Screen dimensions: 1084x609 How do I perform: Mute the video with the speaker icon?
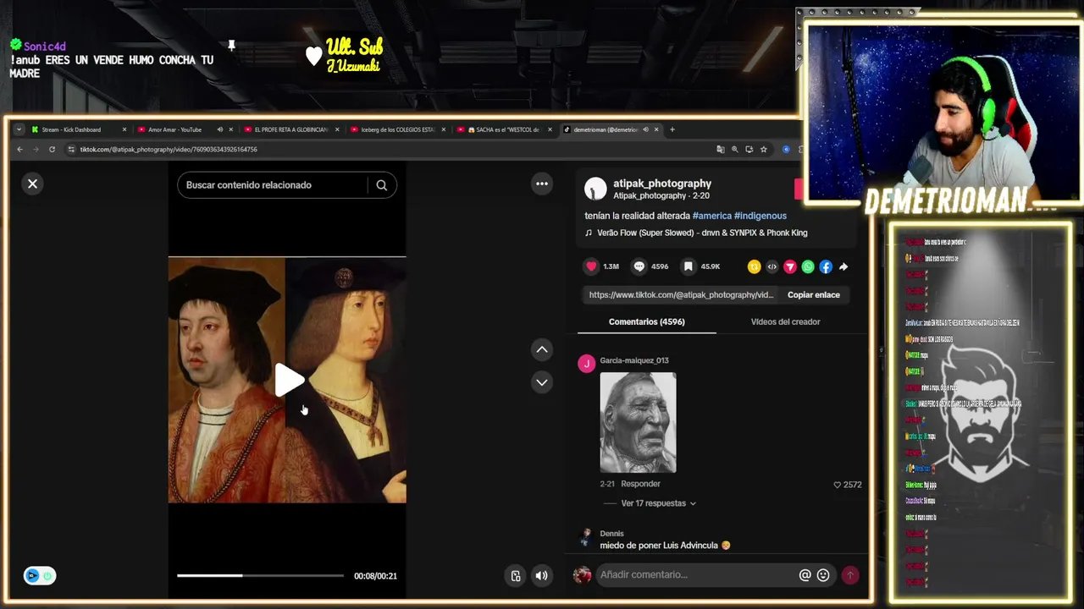click(x=541, y=576)
